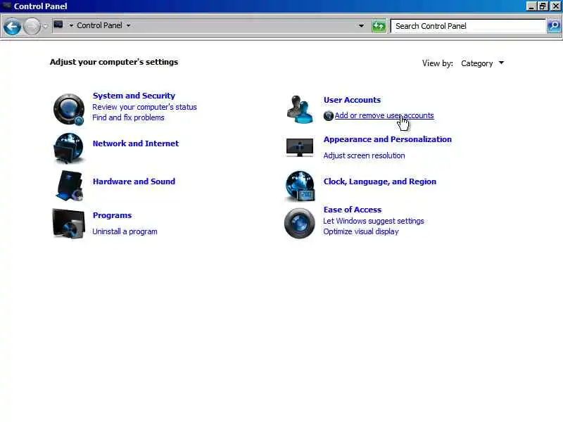563x422 pixels.
Task: Click the Programs category icon
Action: (x=68, y=224)
